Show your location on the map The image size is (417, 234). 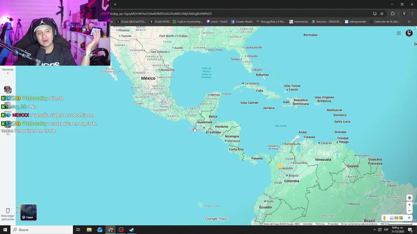pos(410,198)
